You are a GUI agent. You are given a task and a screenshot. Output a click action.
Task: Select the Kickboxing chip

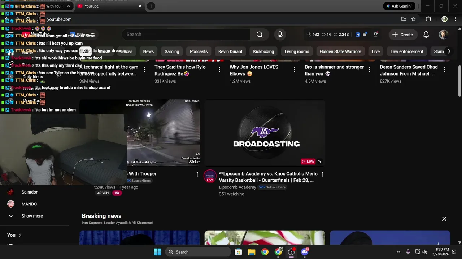[263, 51]
